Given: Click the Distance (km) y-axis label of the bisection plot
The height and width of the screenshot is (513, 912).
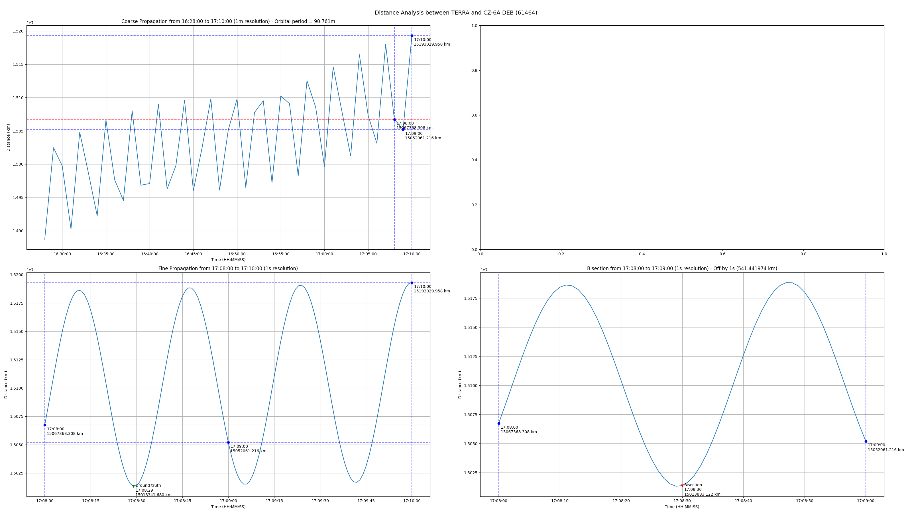Looking at the screenshot, I should 460,384.
